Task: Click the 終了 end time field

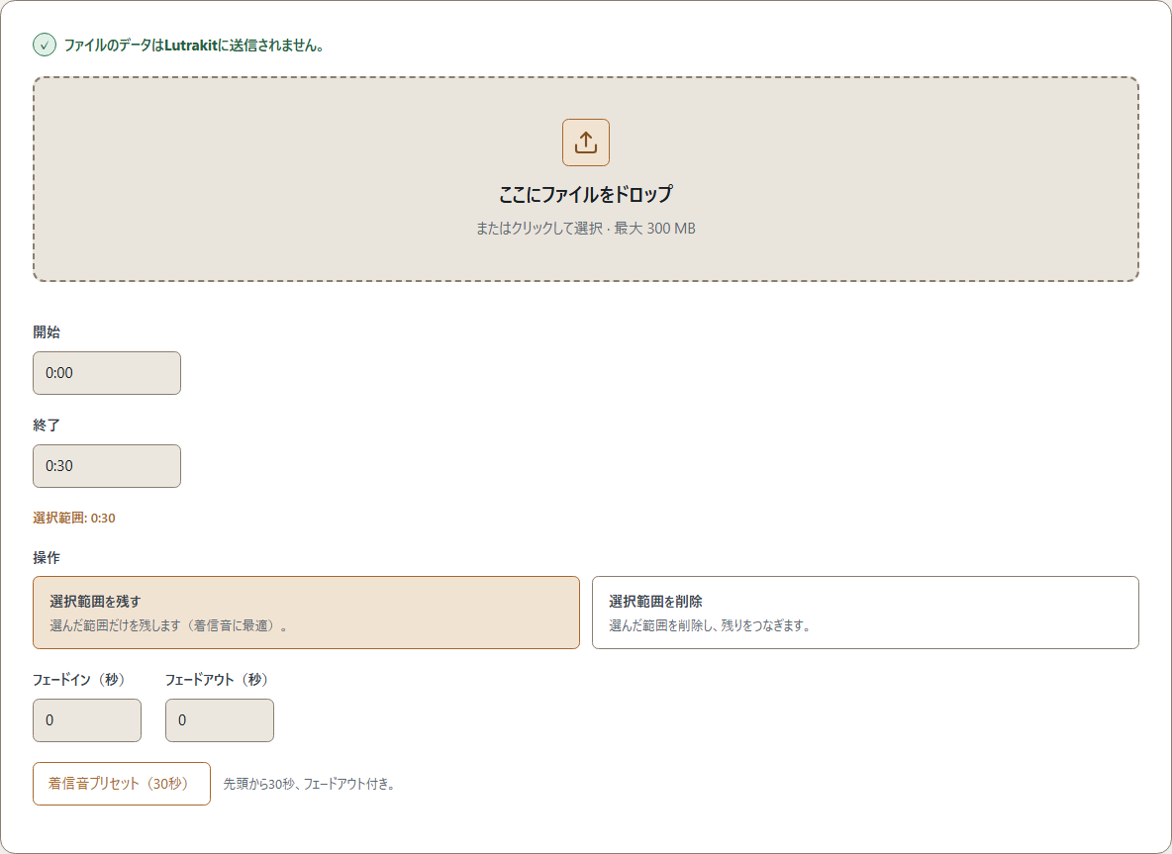Action: pos(107,466)
